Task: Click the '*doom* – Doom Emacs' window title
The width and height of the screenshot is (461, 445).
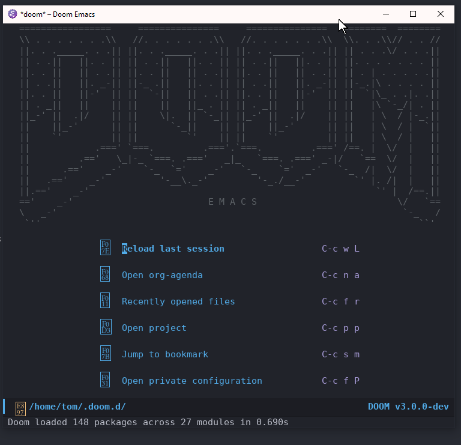Action: point(58,14)
